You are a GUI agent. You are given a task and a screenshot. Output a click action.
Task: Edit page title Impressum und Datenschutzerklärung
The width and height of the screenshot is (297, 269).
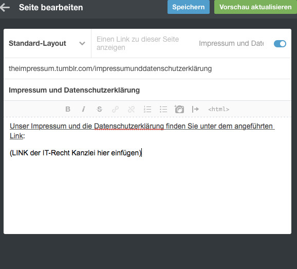(147, 90)
